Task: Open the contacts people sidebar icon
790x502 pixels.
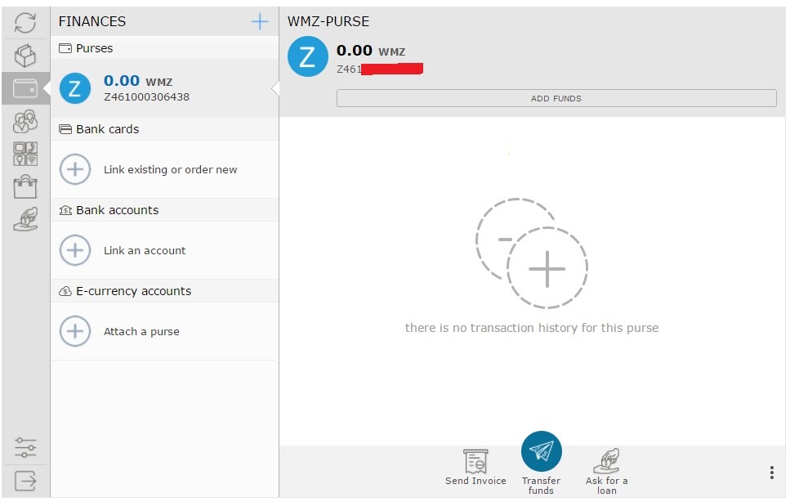Action: (25, 122)
